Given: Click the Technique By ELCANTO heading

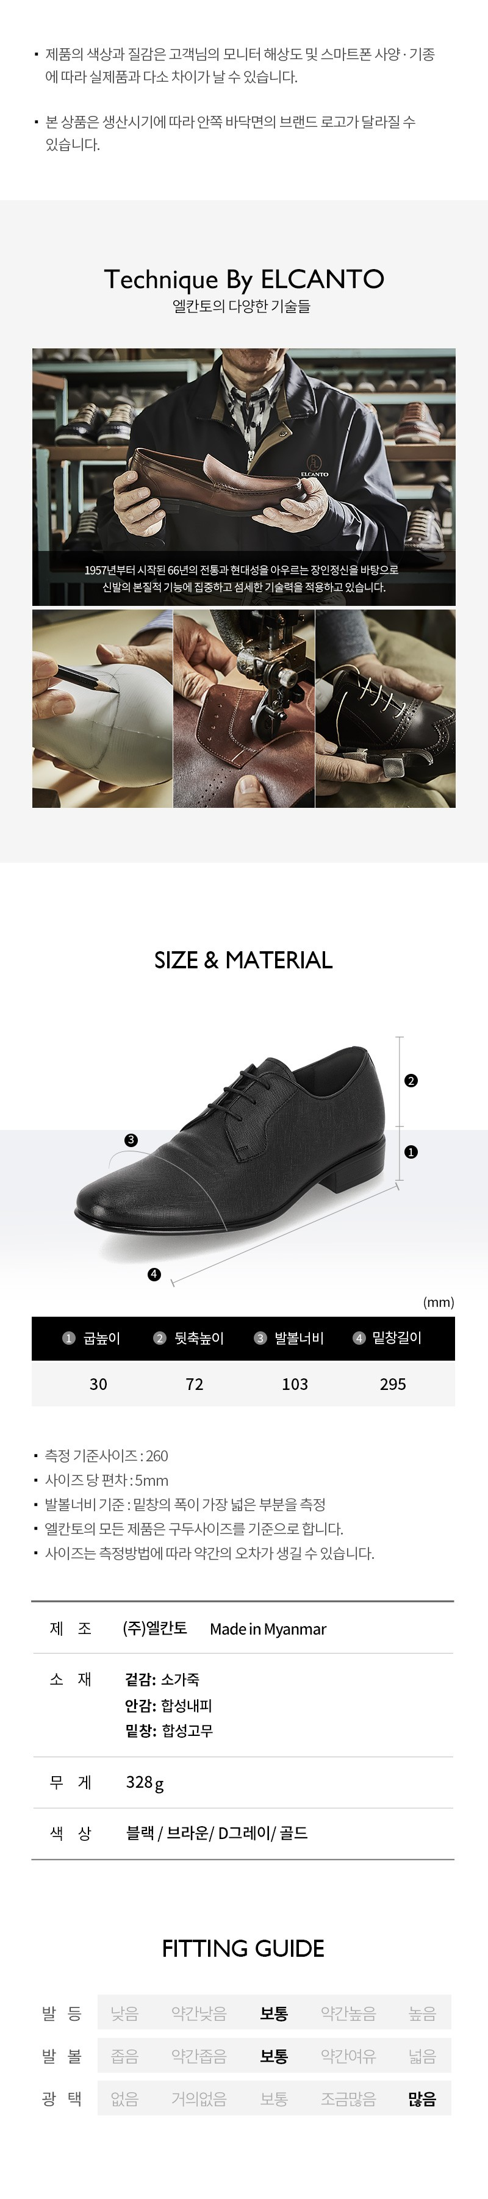Looking at the screenshot, I should pyautogui.click(x=244, y=279).
